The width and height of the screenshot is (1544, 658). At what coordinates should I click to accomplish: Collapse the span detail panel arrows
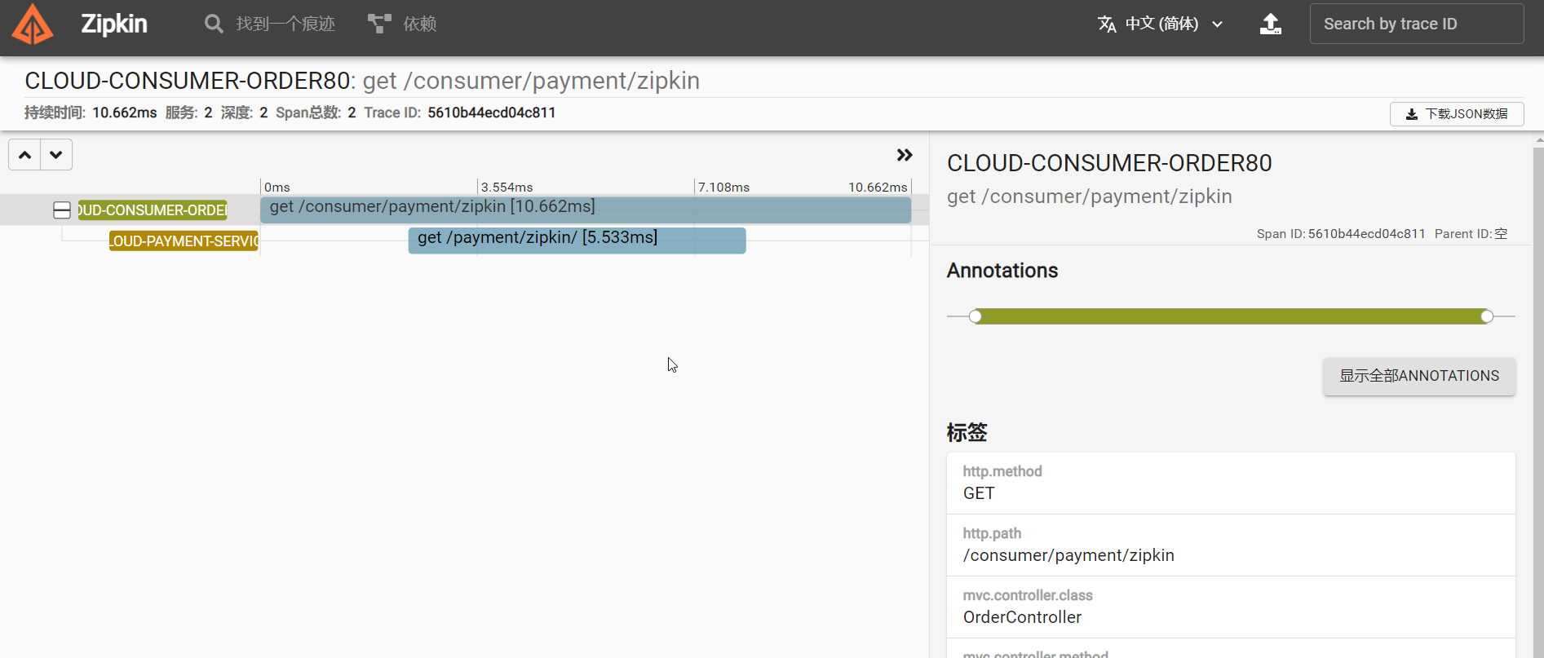(905, 155)
